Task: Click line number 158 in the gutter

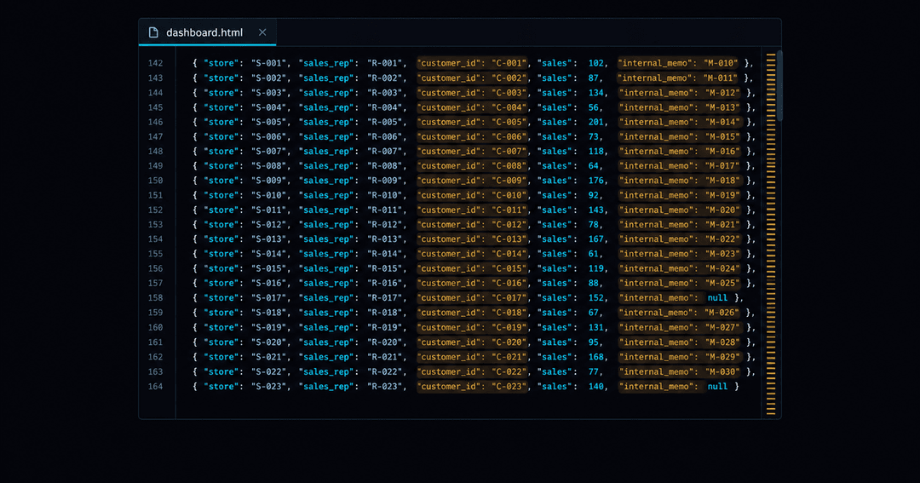Action: [156, 298]
